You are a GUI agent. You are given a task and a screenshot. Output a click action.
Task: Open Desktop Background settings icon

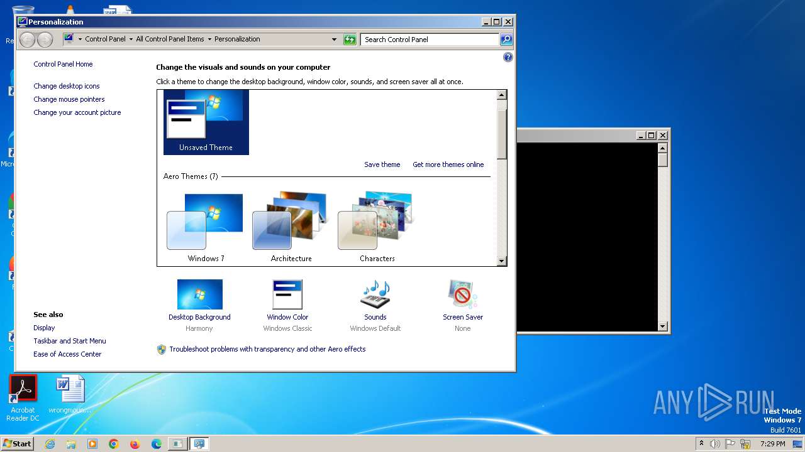[199, 294]
